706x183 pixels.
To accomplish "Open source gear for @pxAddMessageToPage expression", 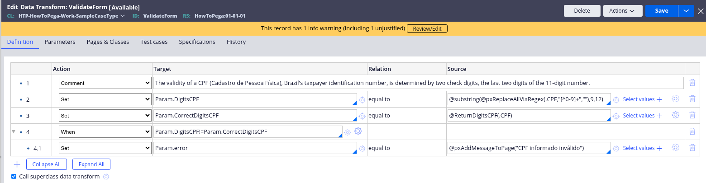I will coord(616,149).
